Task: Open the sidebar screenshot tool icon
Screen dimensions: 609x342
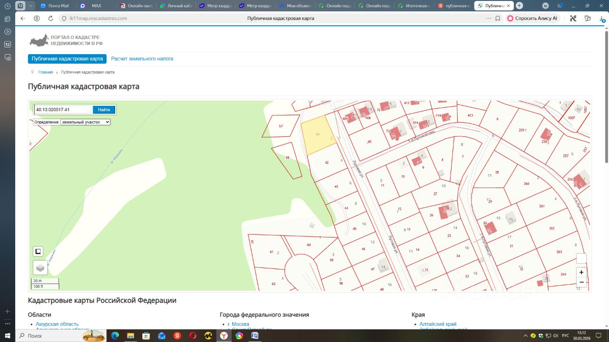Action: tap(7, 57)
